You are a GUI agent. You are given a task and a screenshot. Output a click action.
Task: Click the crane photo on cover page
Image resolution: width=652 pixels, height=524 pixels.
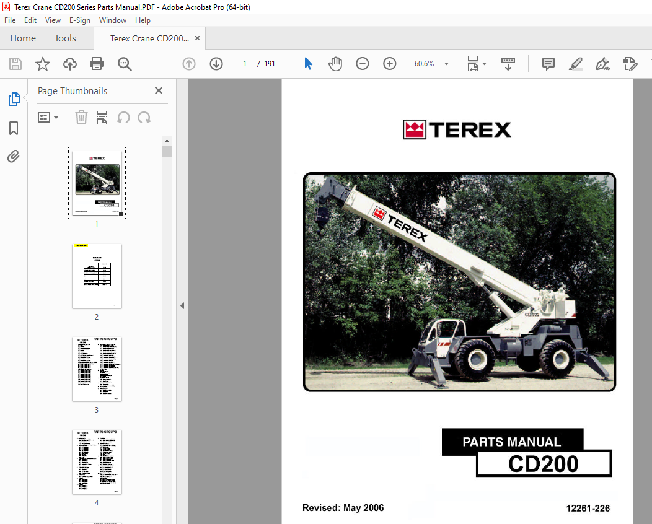459,282
